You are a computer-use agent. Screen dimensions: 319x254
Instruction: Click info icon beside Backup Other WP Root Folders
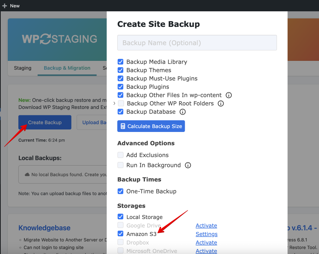221,103
